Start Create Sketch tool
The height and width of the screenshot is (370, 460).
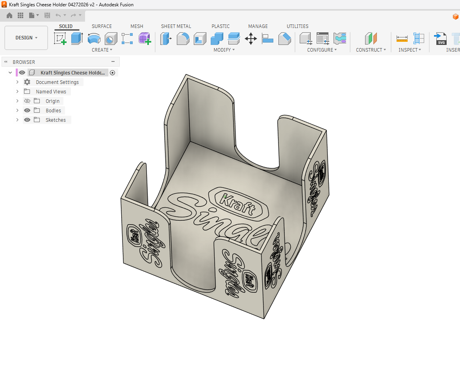pos(60,39)
